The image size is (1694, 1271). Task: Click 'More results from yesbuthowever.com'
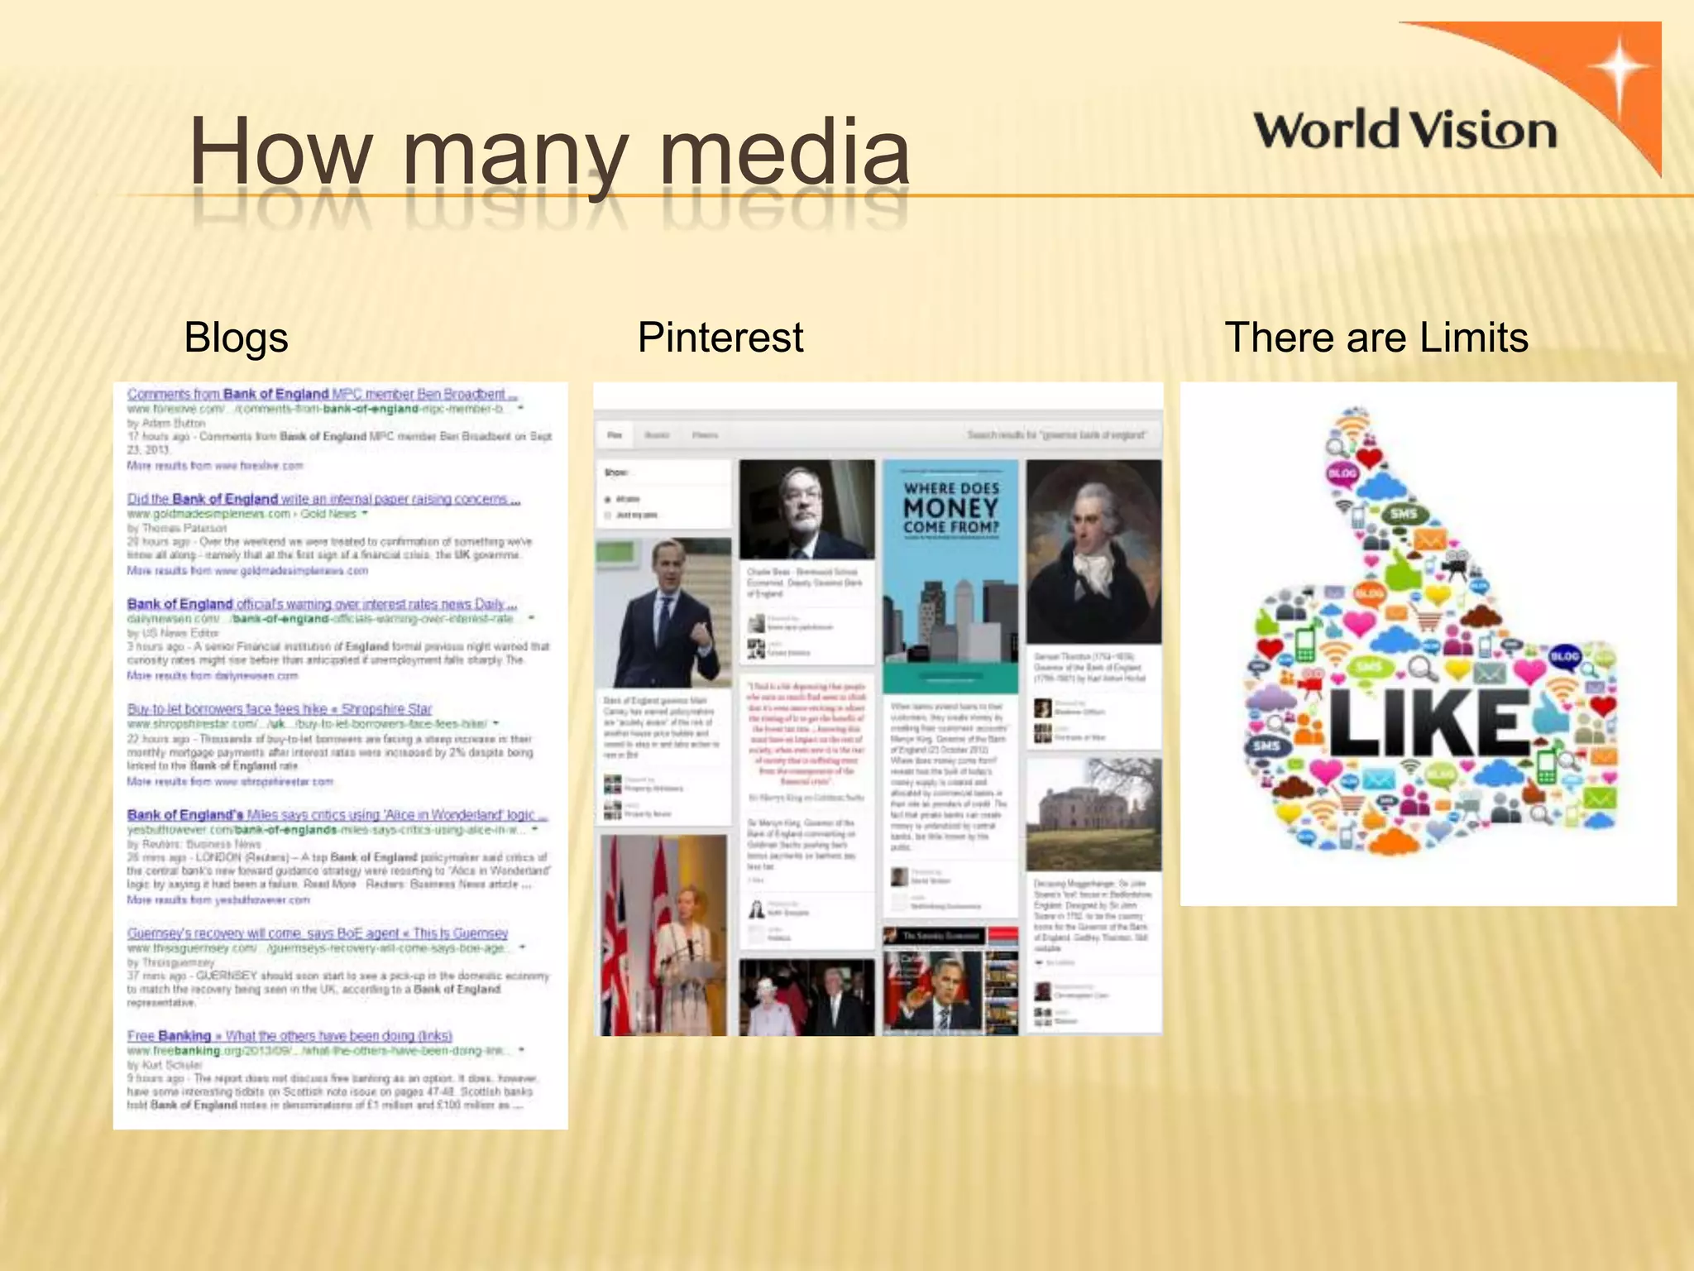[x=218, y=899]
